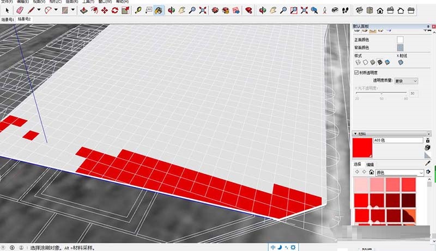Choose the Pencil line tool
The image size is (436, 251).
tap(31, 10)
